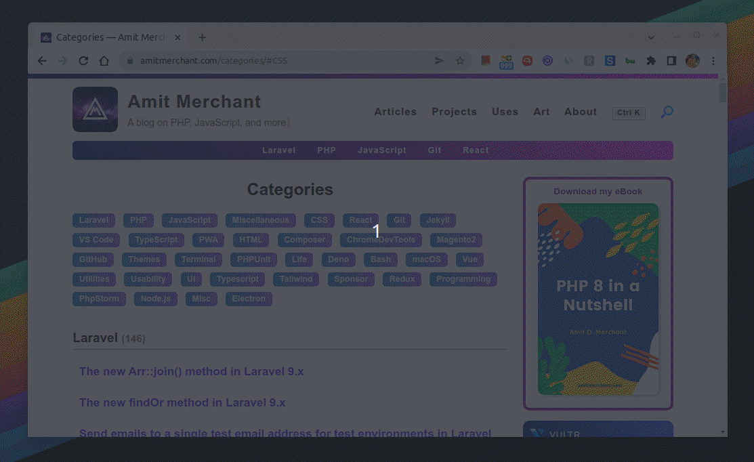Open Projects in the site navigation
The image size is (754, 462).
[x=454, y=112]
